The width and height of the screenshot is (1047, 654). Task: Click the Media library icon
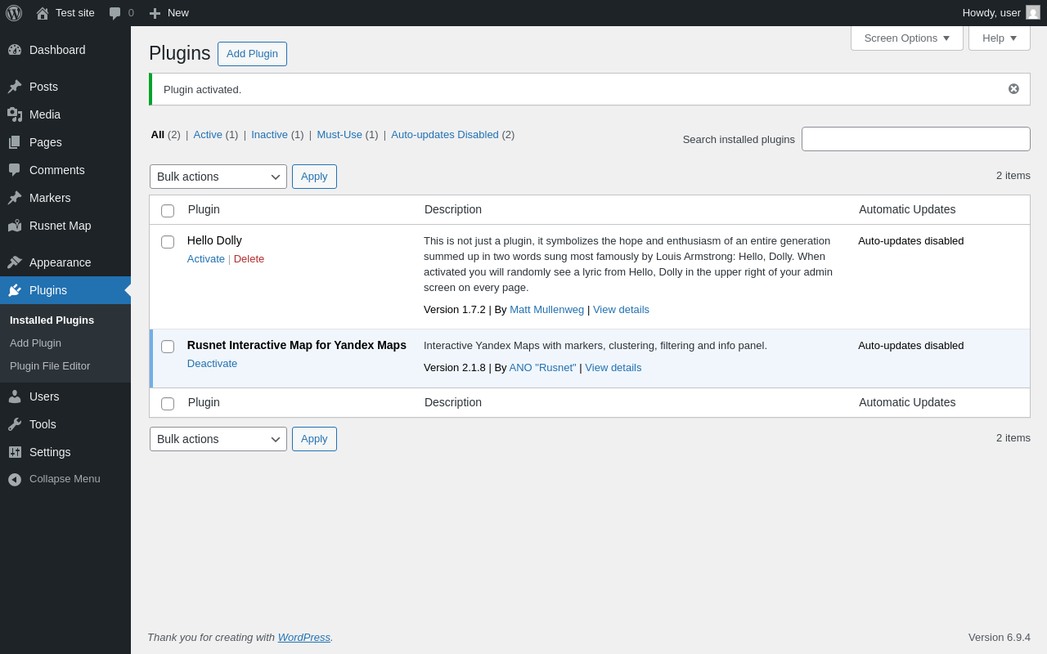click(x=15, y=114)
